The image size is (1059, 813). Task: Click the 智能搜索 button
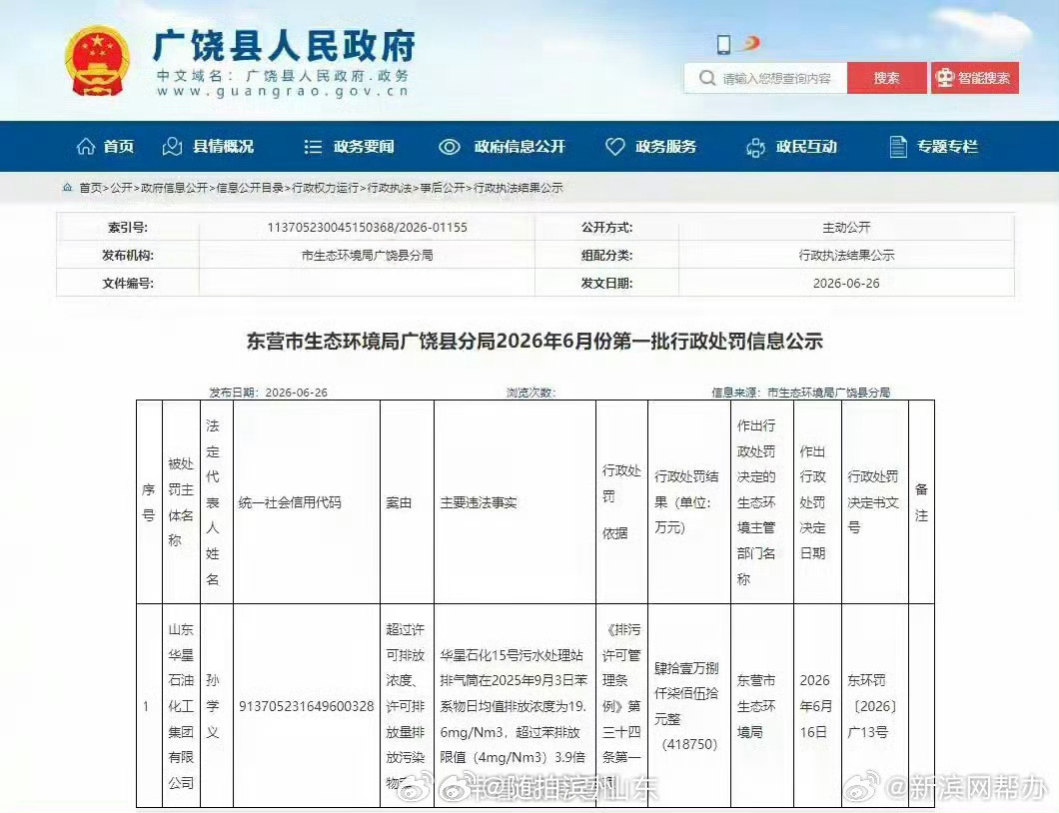[x=974, y=78]
